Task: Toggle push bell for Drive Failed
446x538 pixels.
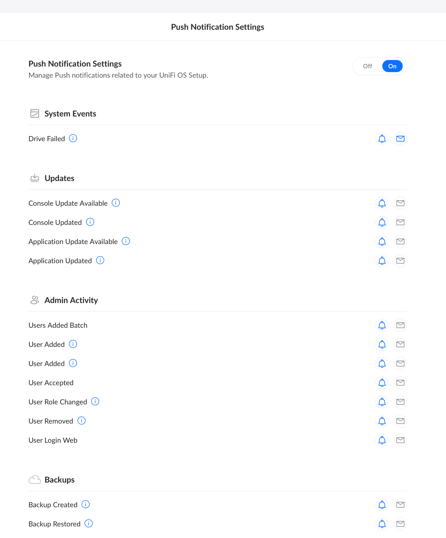Action: 382,139
